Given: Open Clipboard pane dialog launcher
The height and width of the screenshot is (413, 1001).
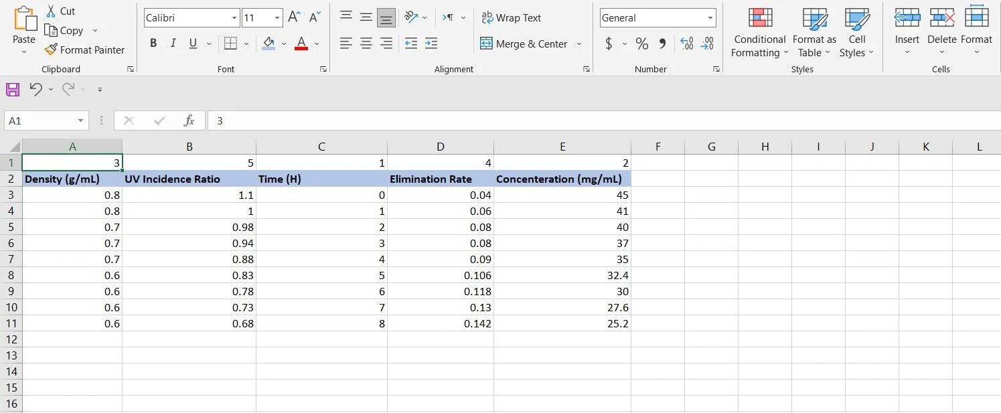Looking at the screenshot, I should click(131, 69).
